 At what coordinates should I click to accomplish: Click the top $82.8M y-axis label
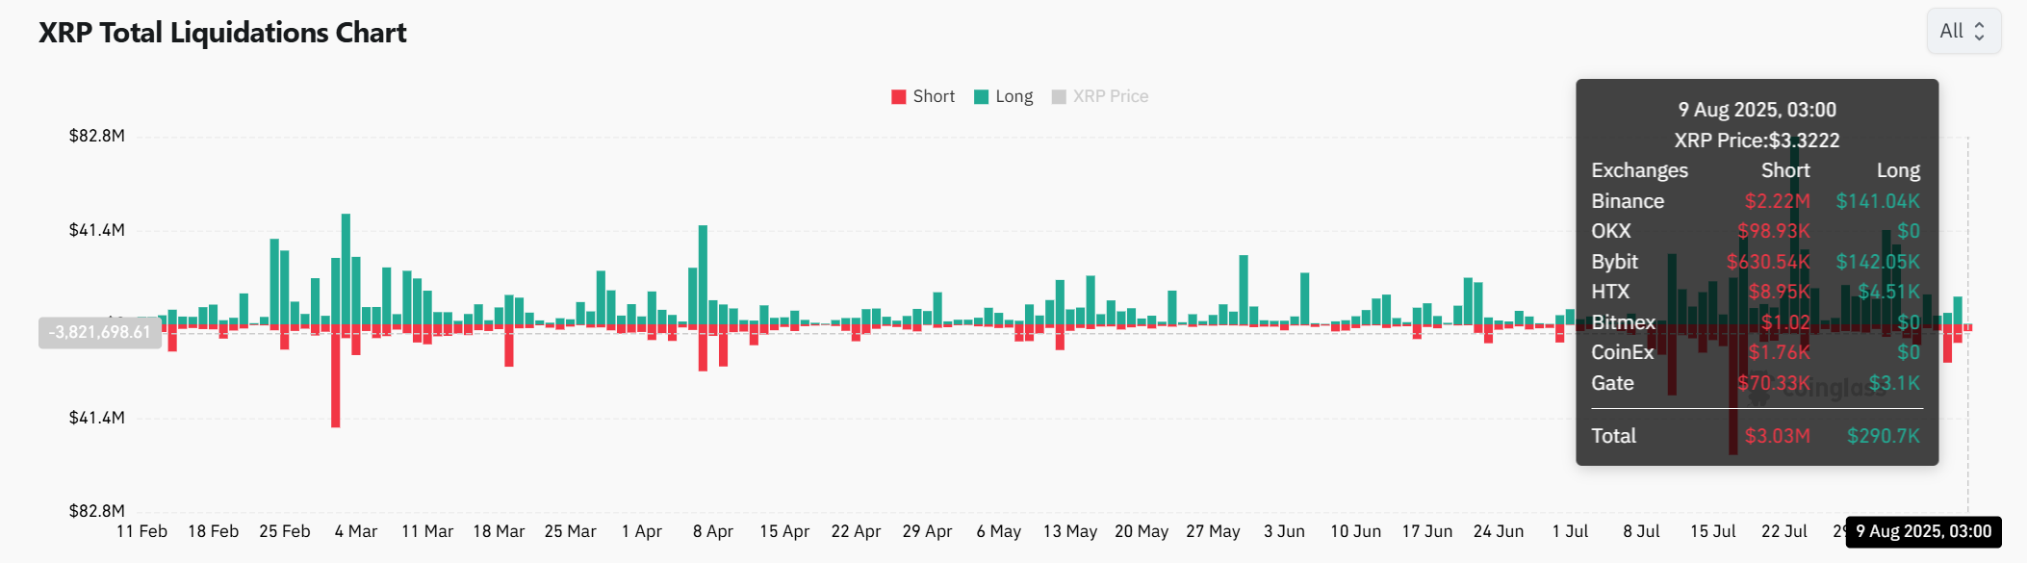click(x=96, y=136)
